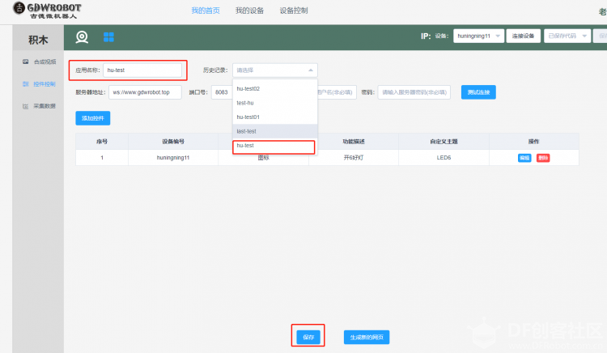The width and height of the screenshot is (607, 353).
Task: Open the 已保存代码 dropdown
Action: 567,36
